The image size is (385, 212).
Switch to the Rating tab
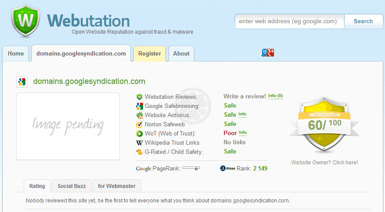(37, 186)
